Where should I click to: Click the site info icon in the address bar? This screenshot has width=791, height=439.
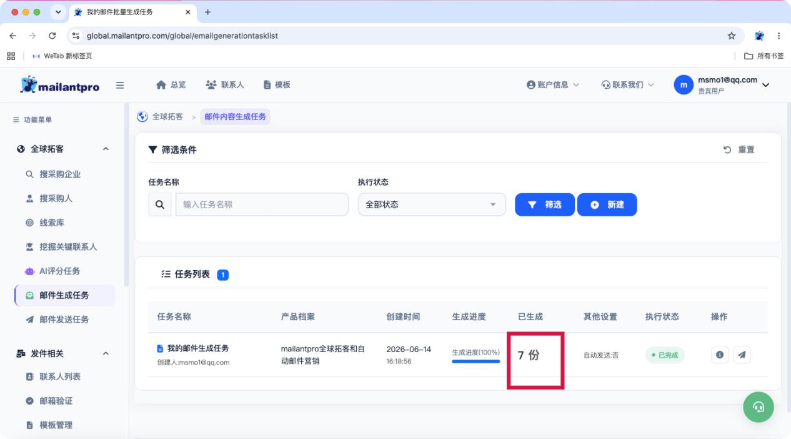tap(76, 36)
